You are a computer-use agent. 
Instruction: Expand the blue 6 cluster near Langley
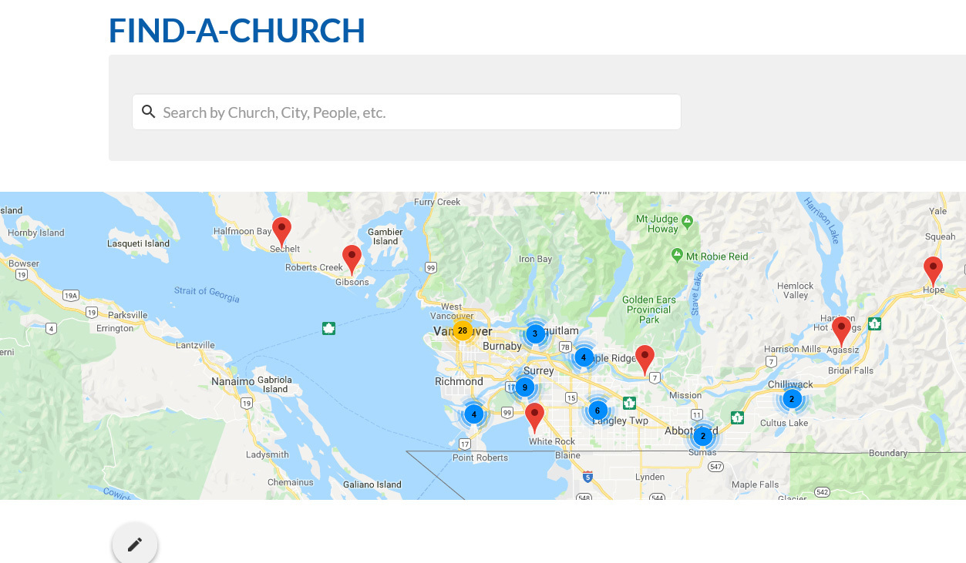click(x=597, y=411)
